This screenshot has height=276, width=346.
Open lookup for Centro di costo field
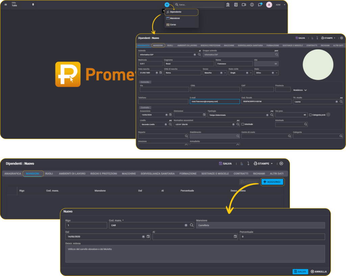(290, 136)
